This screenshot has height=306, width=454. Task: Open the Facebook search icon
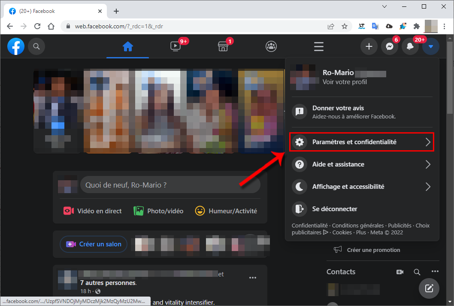pos(36,46)
